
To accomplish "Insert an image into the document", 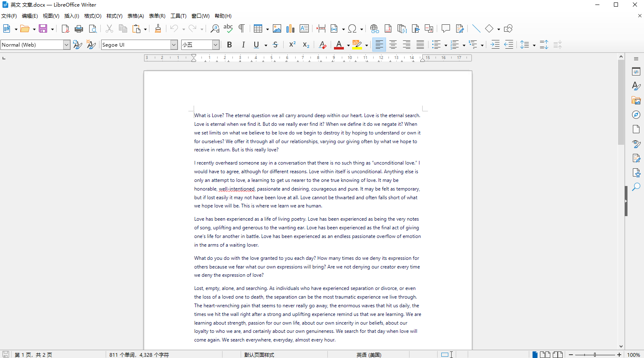I will point(277,28).
